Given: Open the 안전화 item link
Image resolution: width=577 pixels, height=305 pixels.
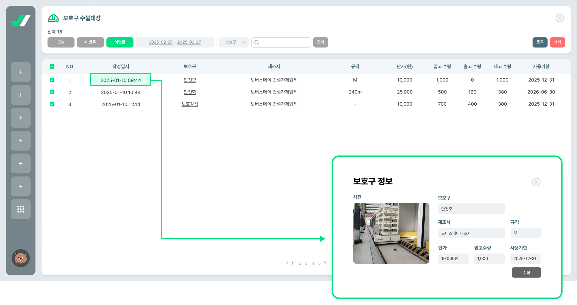Looking at the screenshot, I should click(190, 92).
